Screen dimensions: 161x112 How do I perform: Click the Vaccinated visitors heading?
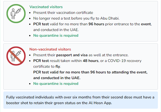(x=46, y=7)
